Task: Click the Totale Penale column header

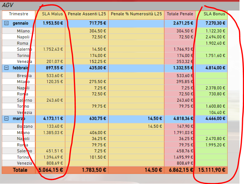Action: point(180,14)
